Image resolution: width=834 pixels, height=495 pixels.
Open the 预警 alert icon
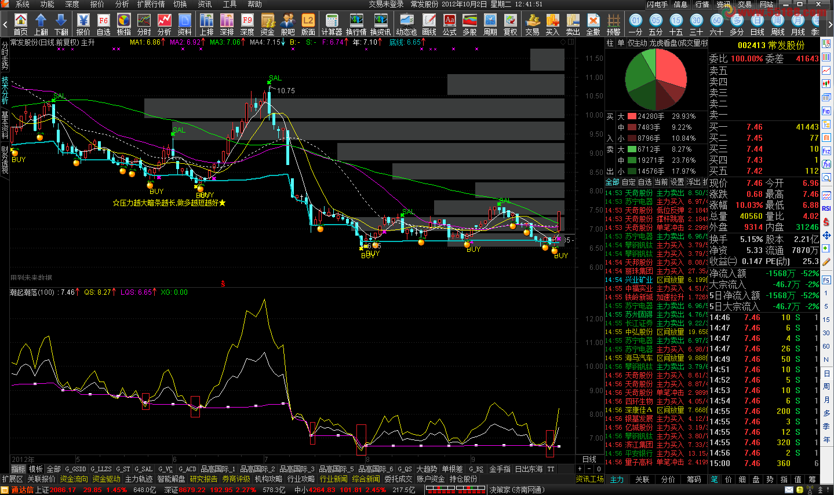point(614,24)
